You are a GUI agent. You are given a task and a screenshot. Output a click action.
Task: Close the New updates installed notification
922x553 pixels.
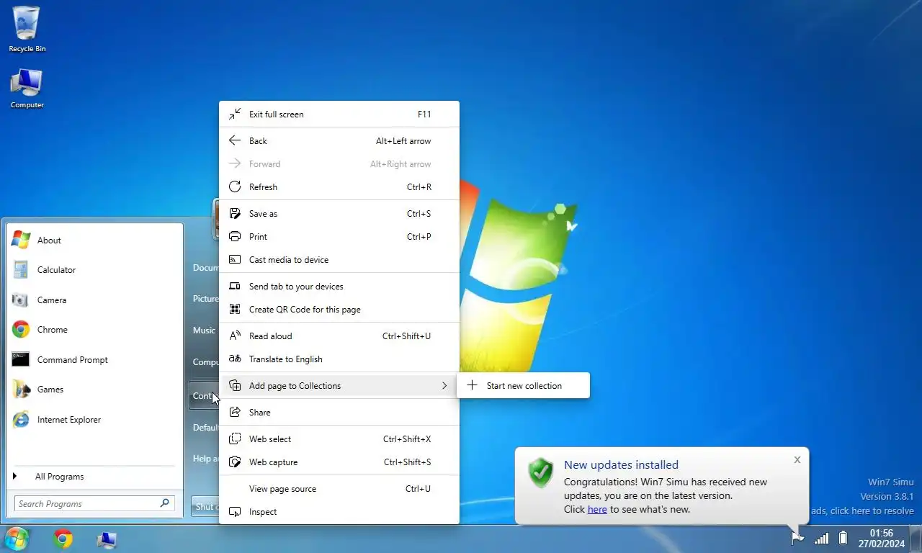coord(797,459)
